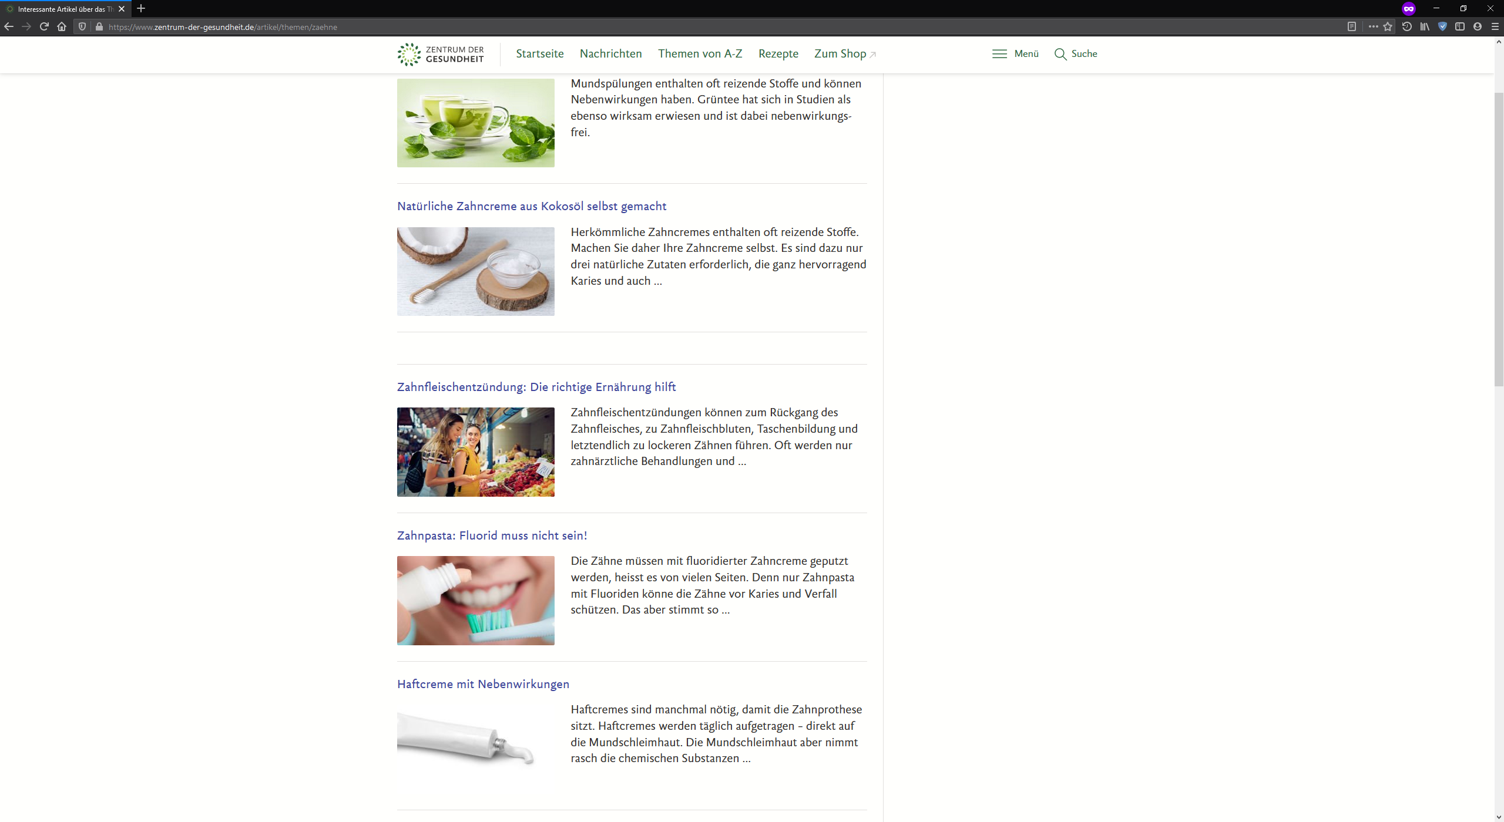Viewport: 1504px width, 822px height.
Task: Open the library icon in the toolbar
Action: [x=1425, y=26]
